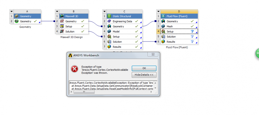Close the ANSYS Workbench error dialog
The height and width of the screenshot is (115, 259).
pyautogui.click(x=153, y=54)
